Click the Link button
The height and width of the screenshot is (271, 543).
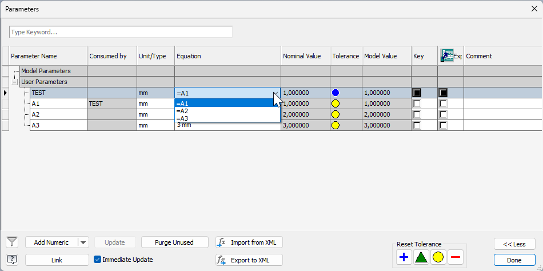(57, 260)
